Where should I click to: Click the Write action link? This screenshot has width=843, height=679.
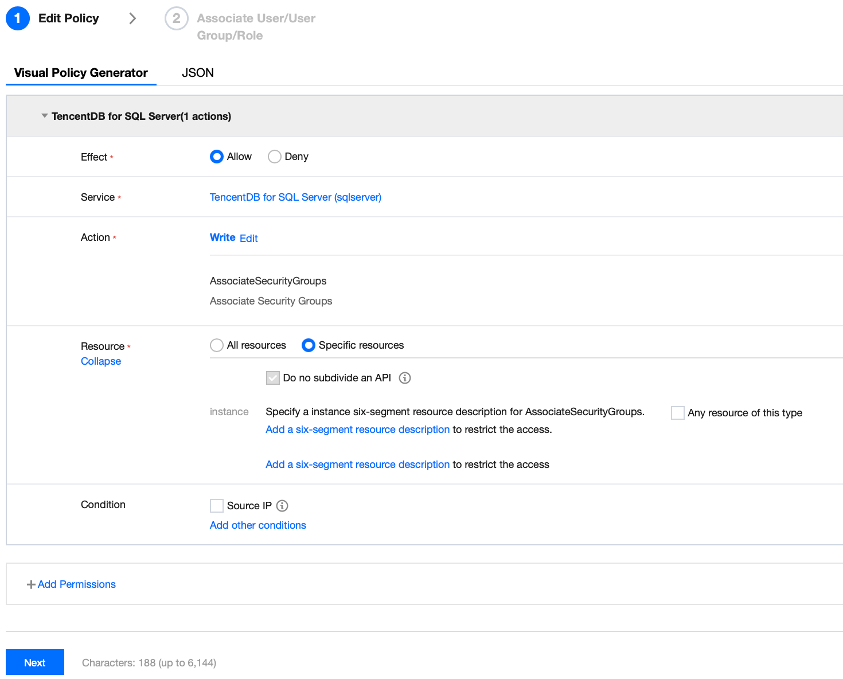pos(223,237)
